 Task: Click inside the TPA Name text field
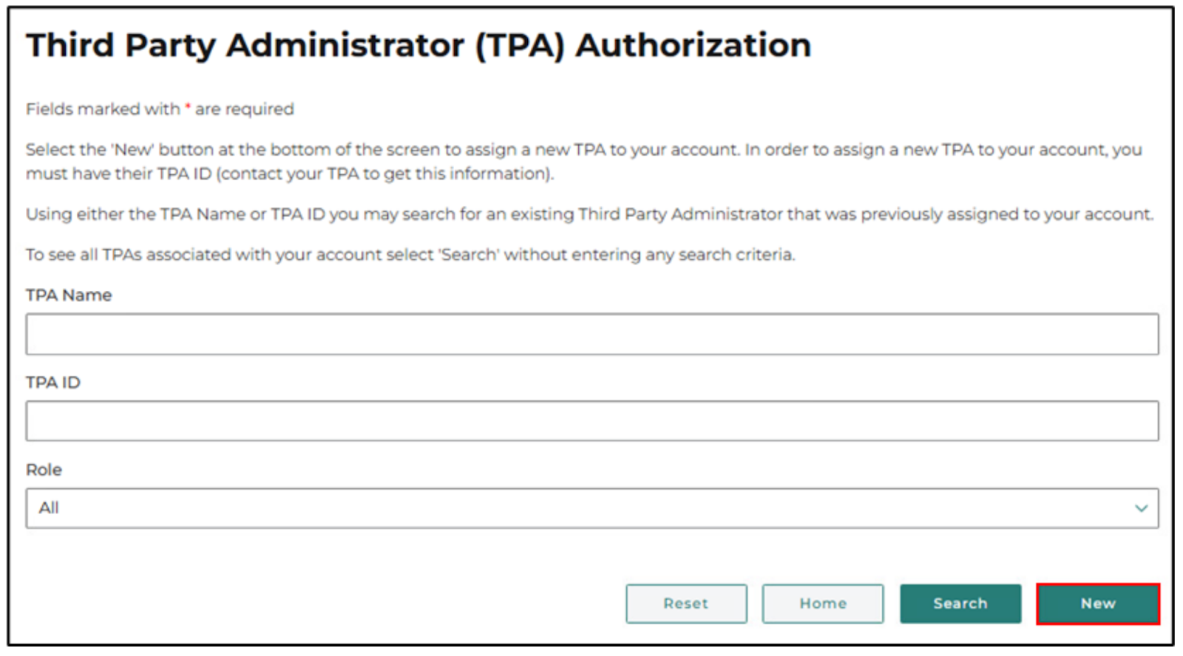591,334
